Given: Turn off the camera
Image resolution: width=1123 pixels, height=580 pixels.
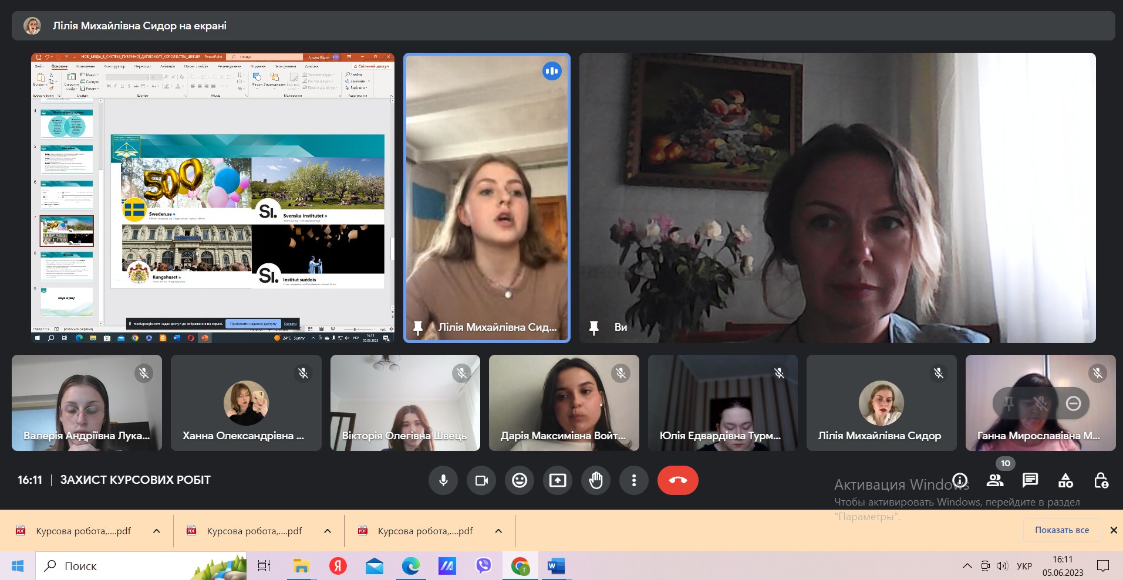Looking at the screenshot, I should pyautogui.click(x=481, y=480).
